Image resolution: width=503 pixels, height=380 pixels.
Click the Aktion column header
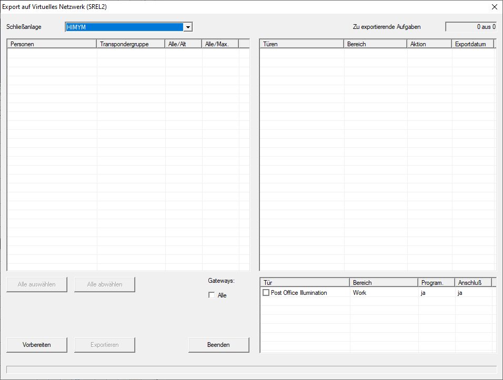[429, 44]
